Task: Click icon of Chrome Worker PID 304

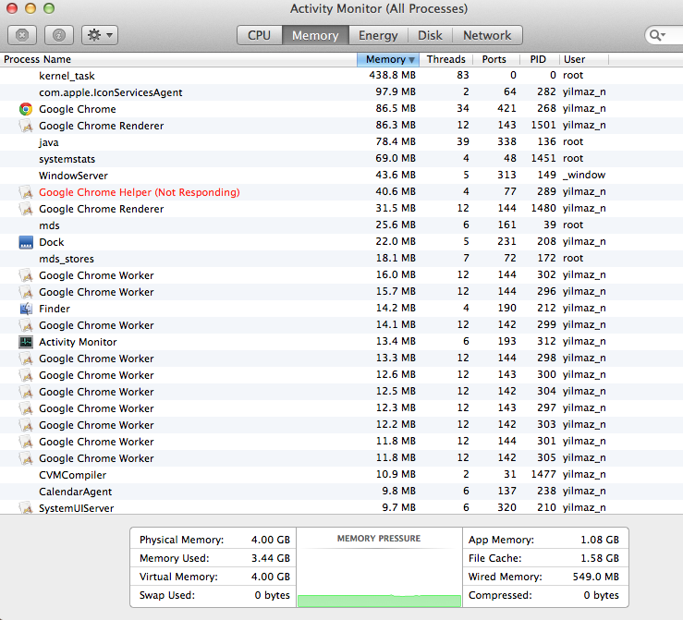Action: point(26,392)
